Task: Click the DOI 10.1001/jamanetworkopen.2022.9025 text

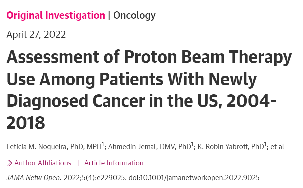Action: (x=200, y=177)
